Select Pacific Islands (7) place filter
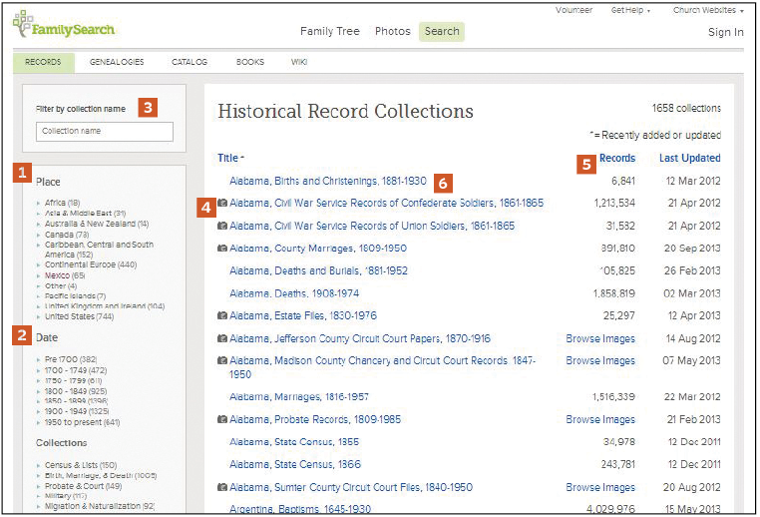 pyautogui.click(x=75, y=295)
